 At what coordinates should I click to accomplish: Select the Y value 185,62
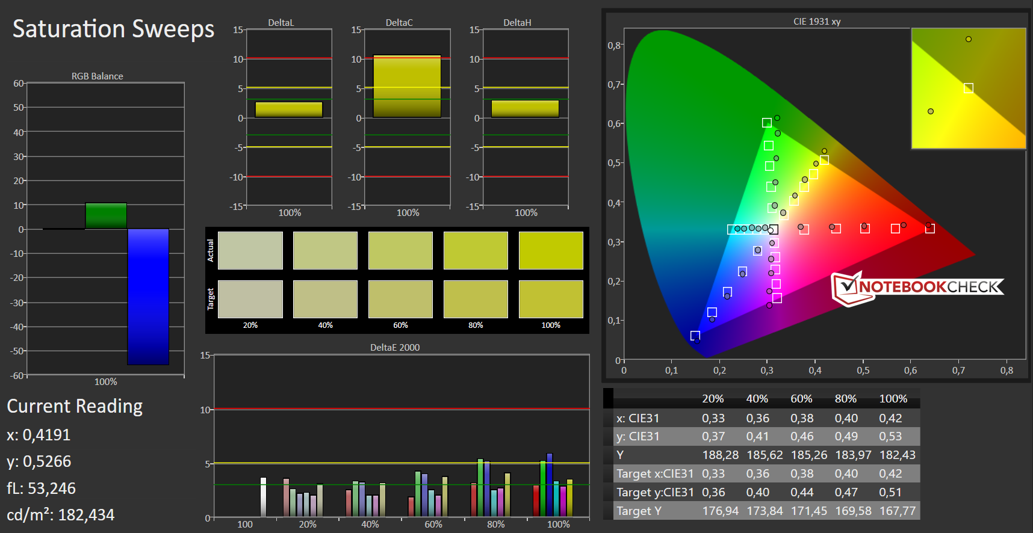click(x=765, y=455)
